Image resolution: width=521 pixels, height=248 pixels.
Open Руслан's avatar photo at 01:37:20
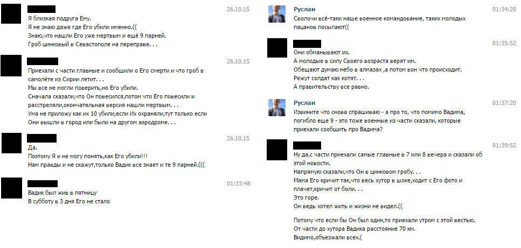click(x=277, y=108)
